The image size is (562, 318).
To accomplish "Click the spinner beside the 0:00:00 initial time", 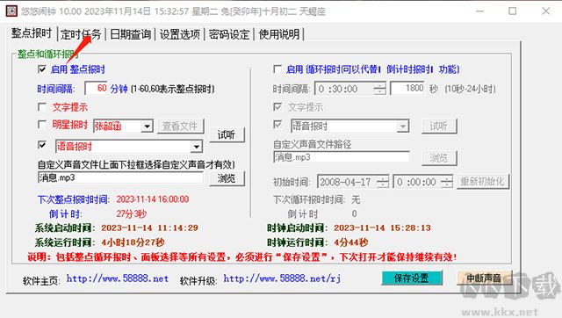I will click(447, 182).
